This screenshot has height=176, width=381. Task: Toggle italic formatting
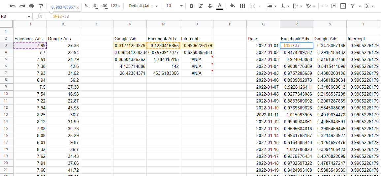201,6
